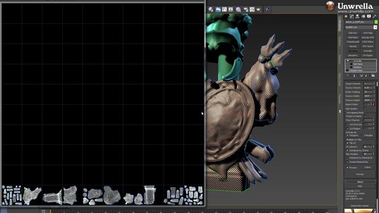Click the Unwrella modifier button
The height and width of the screenshot is (213, 379).
368,51
